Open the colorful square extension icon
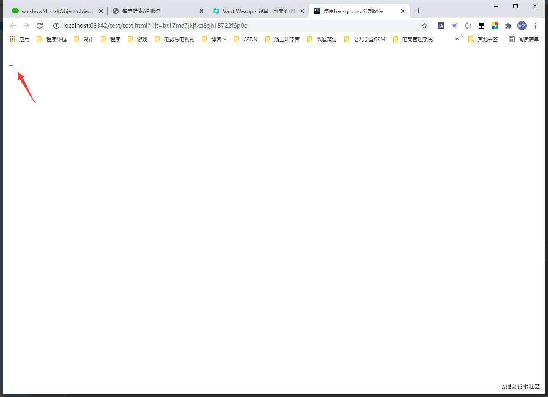The image size is (548, 397). coord(495,26)
